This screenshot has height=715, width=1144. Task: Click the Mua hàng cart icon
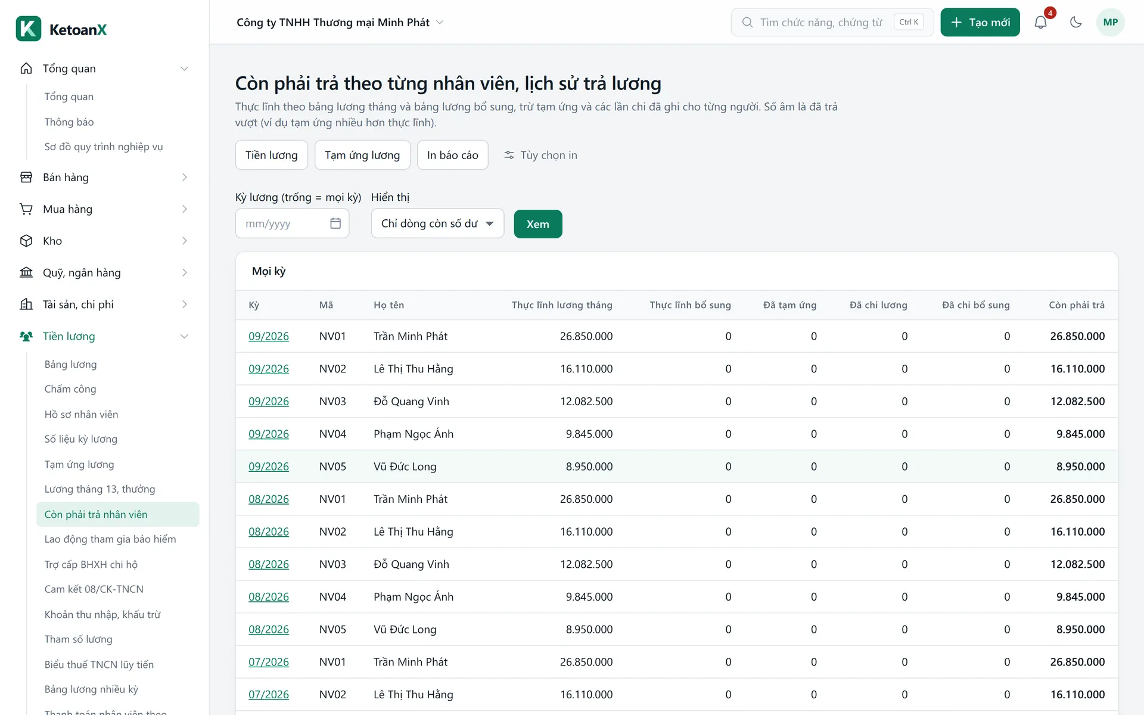(x=26, y=209)
